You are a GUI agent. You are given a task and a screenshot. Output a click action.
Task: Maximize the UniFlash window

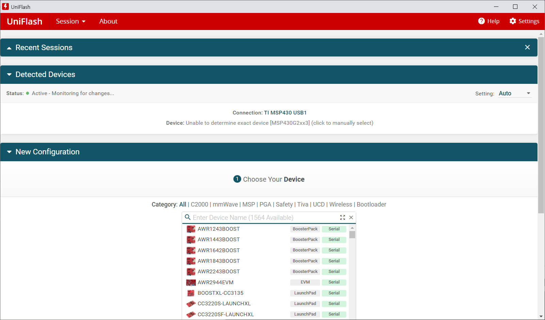(515, 6)
